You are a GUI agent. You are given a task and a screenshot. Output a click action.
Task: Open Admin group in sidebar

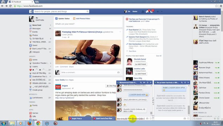tap(35, 60)
